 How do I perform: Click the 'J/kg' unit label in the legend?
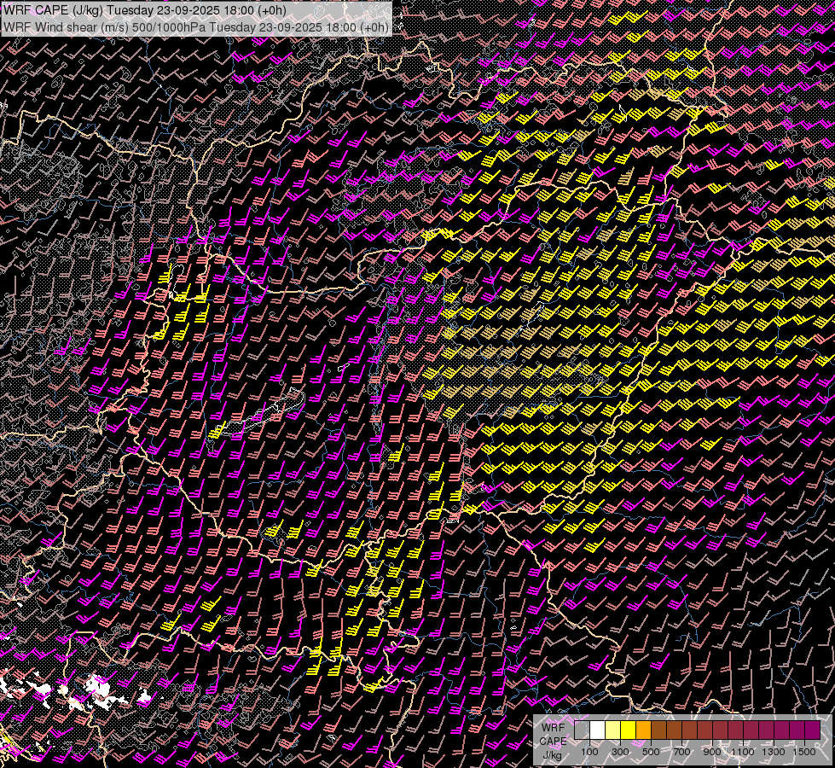click(552, 754)
